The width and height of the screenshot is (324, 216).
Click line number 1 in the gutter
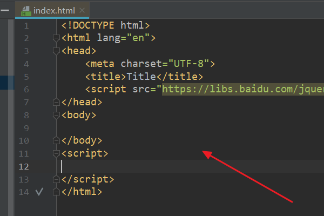pyautogui.click(x=26, y=25)
